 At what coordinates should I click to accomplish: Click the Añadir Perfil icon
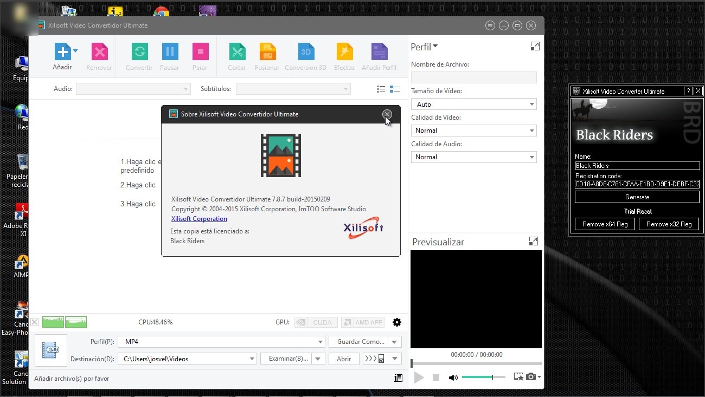coord(379,52)
